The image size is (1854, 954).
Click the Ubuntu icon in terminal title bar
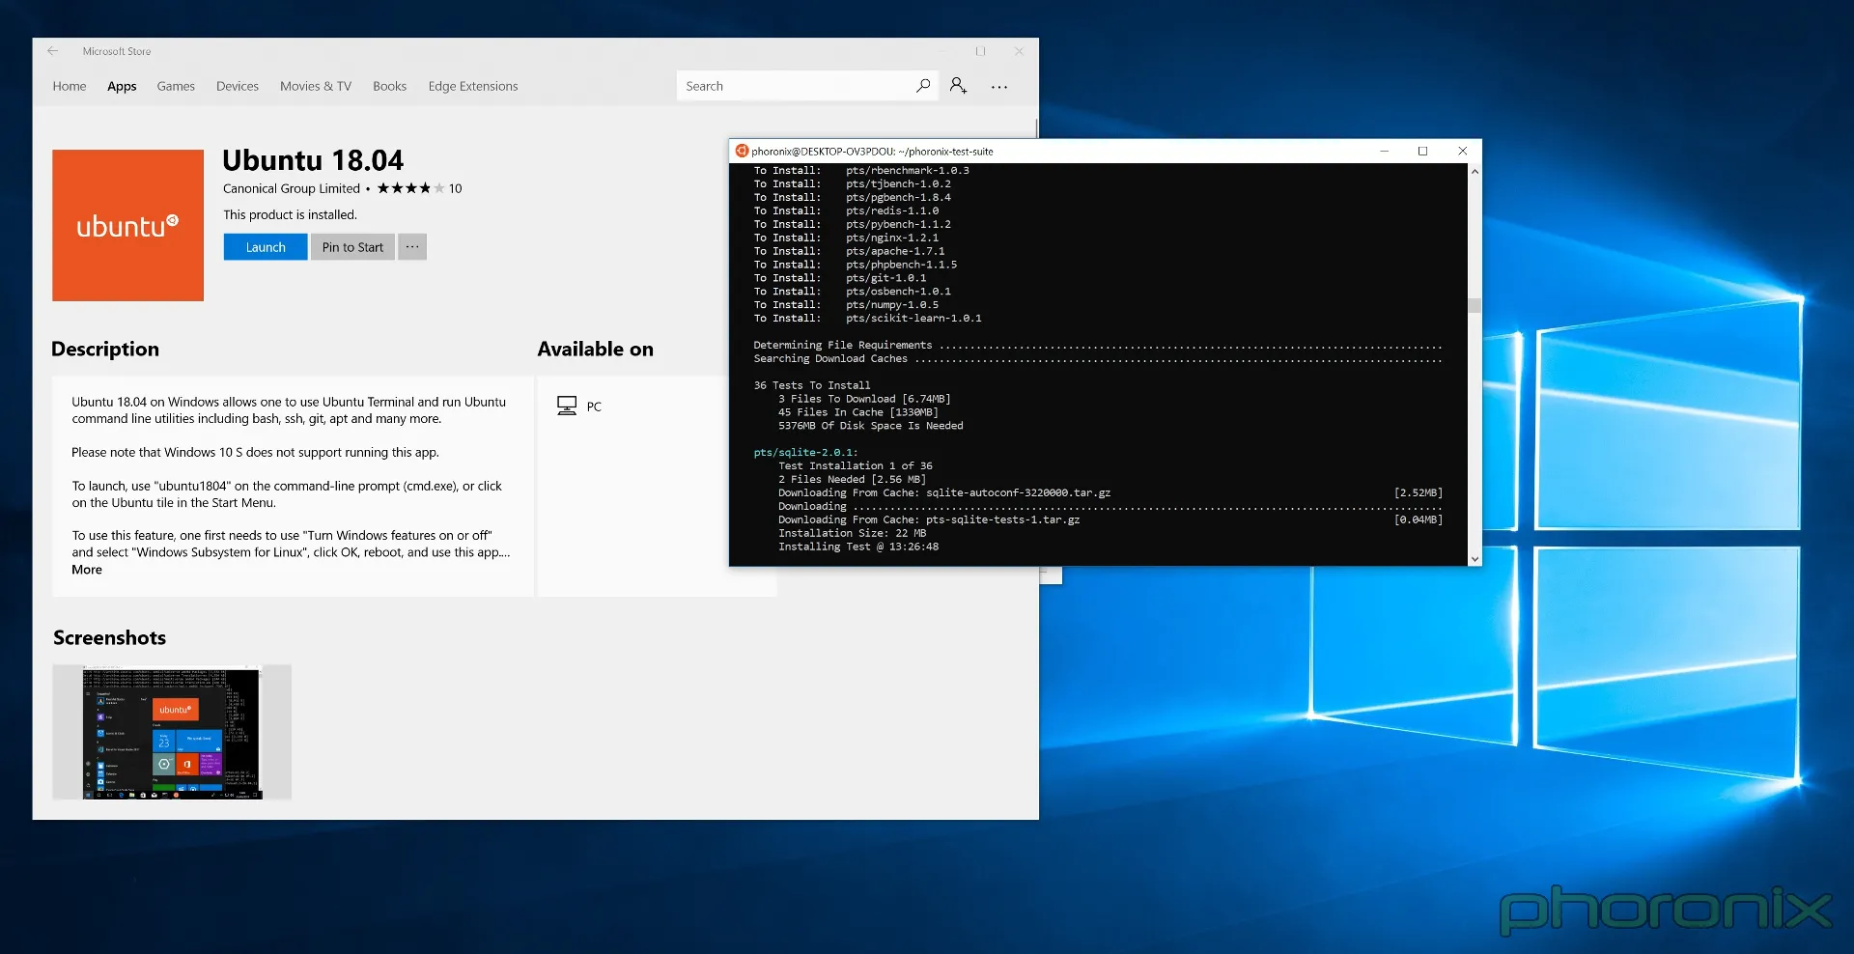[742, 151]
